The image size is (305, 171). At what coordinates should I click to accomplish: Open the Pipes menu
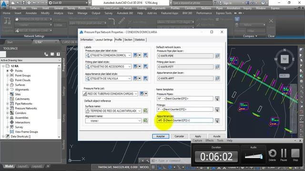tap(219, 8)
